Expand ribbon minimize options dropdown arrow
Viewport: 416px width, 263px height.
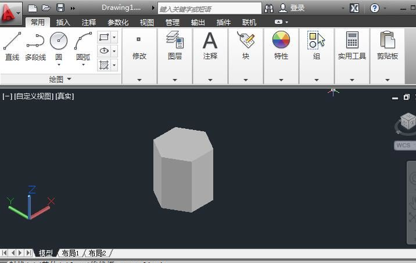(x=287, y=22)
